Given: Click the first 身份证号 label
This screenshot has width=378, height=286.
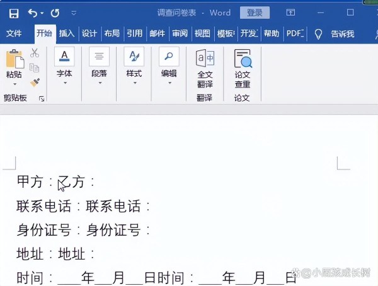Looking at the screenshot, I should pyautogui.click(x=44, y=230).
